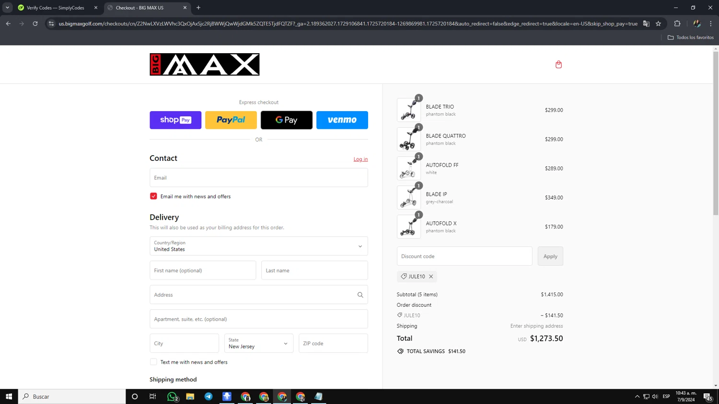Viewport: 719px width, 404px height.
Task: Open WhatsApp from the taskbar
Action: pos(172,396)
